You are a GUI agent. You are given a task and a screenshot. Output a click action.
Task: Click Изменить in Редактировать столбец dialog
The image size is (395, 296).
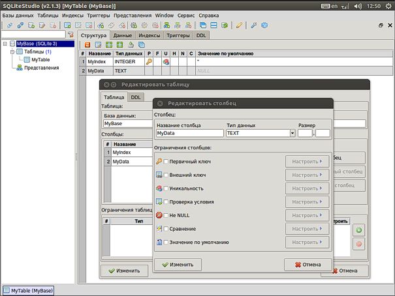click(x=178, y=265)
